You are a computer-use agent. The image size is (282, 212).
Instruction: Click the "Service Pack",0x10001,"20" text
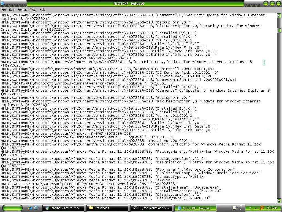[x=185, y=76]
